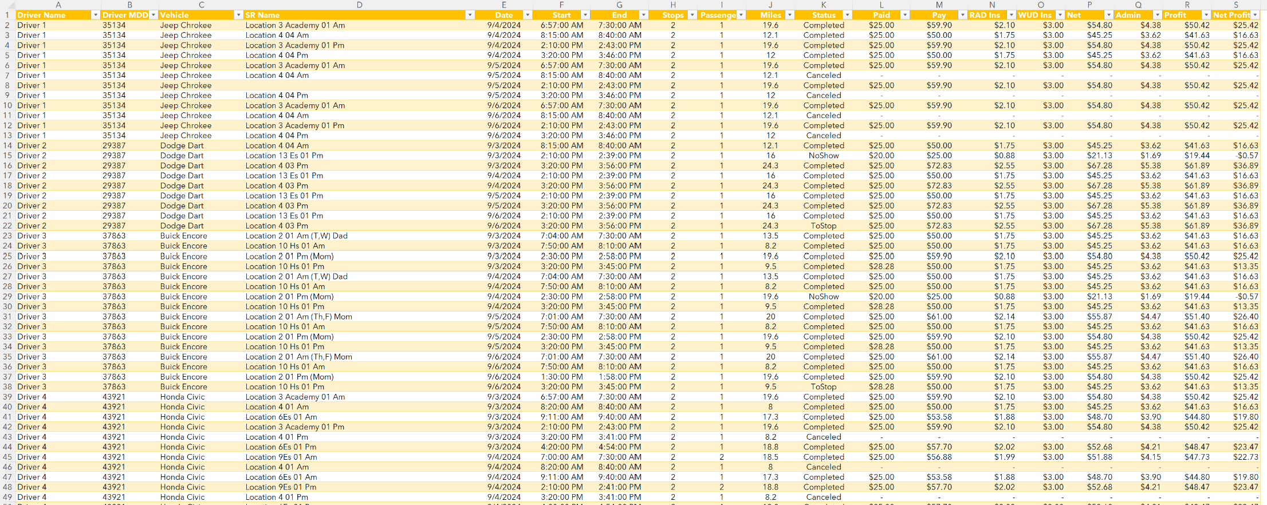1267x505 pixels.
Task: Select the '1:30:00 PM' start time cell
Action: [x=561, y=377]
